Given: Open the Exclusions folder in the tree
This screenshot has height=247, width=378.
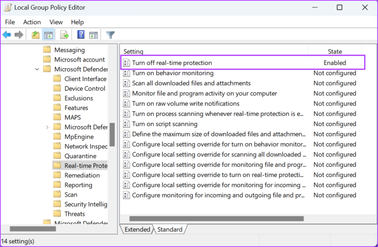Looking at the screenshot, I should (x=79, y=98).
